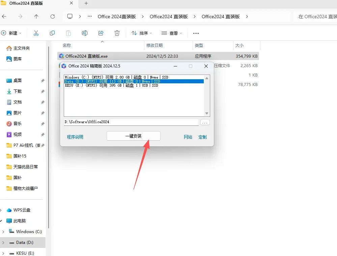Close the Office2024 直装版 tab

pos(72,3)
